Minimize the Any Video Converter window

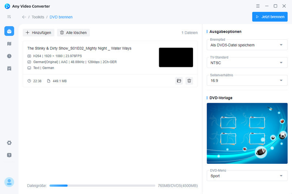[267, 6]
